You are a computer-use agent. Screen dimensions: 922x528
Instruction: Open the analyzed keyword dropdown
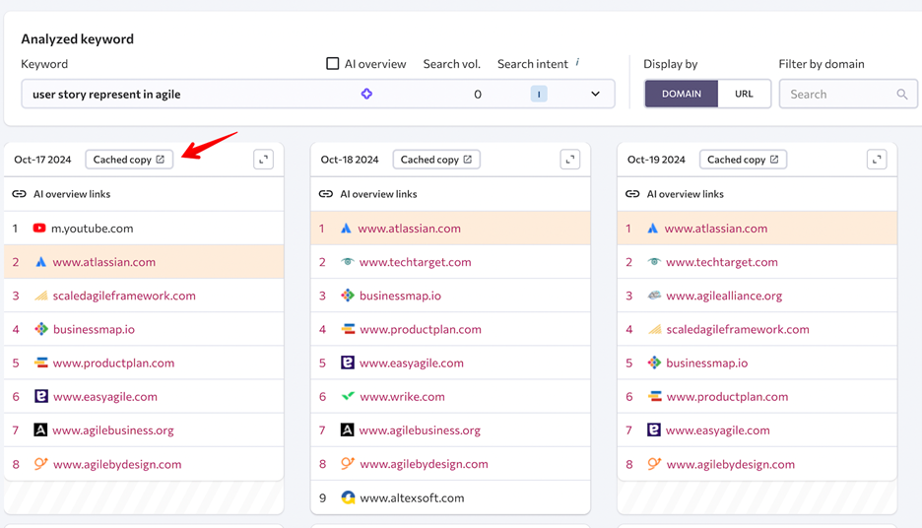click(595, 95)
